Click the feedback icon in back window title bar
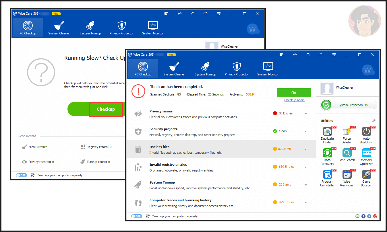Viewport: 387px width, 232px height. pos(166,13)
